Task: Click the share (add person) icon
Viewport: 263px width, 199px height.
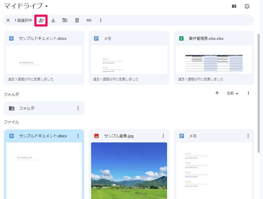Action: 41,20
